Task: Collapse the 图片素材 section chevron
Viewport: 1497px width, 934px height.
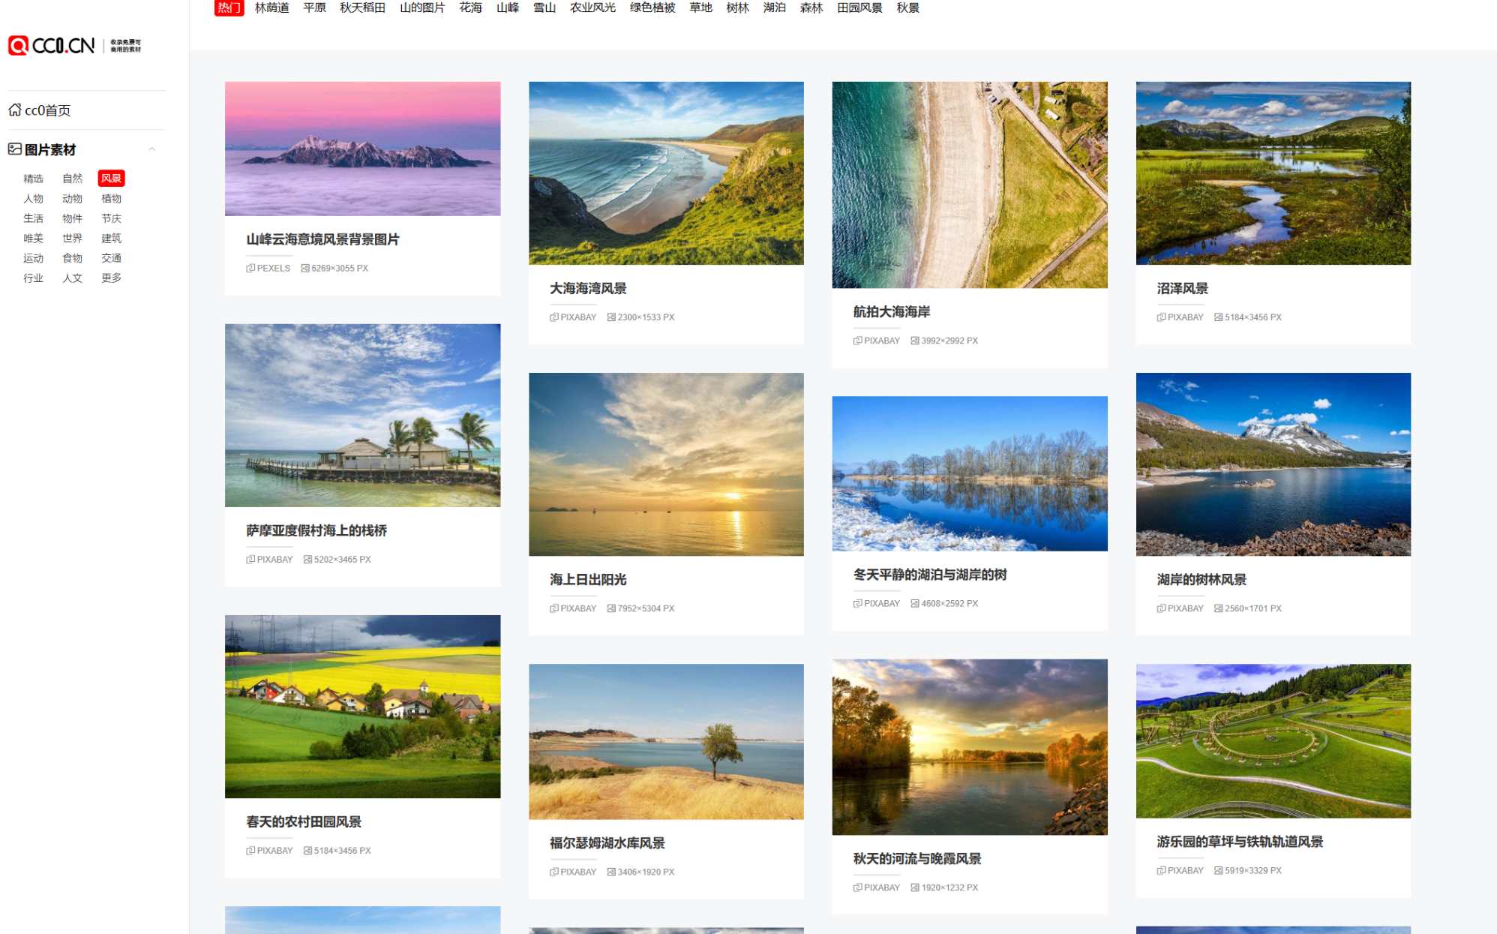Action: pos(152,149)
